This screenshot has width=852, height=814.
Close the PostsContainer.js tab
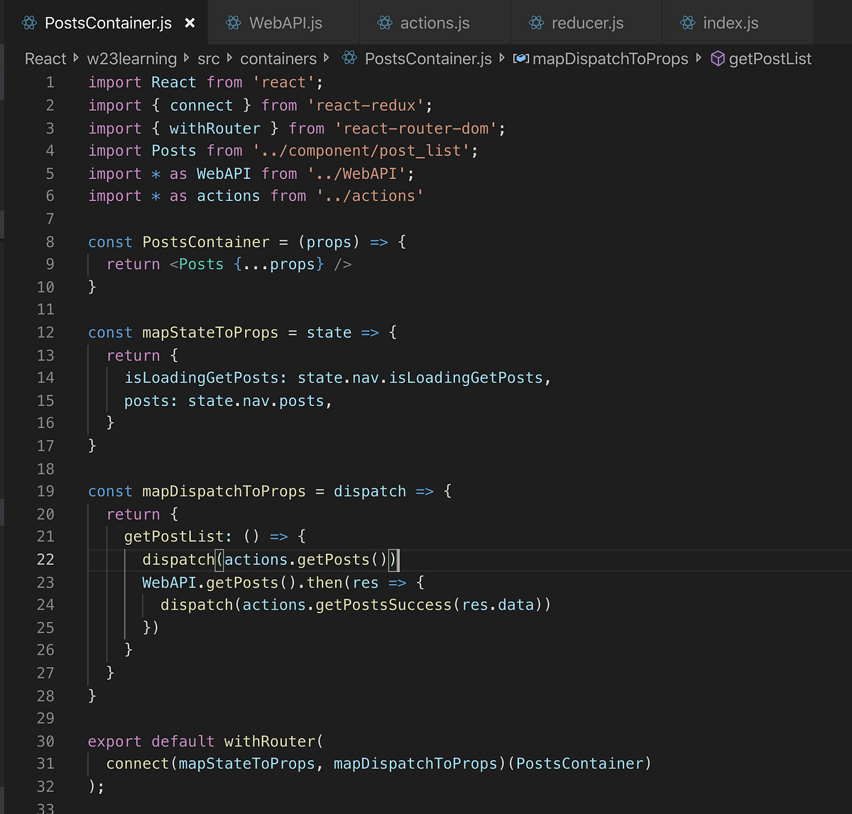click(189, 22)
